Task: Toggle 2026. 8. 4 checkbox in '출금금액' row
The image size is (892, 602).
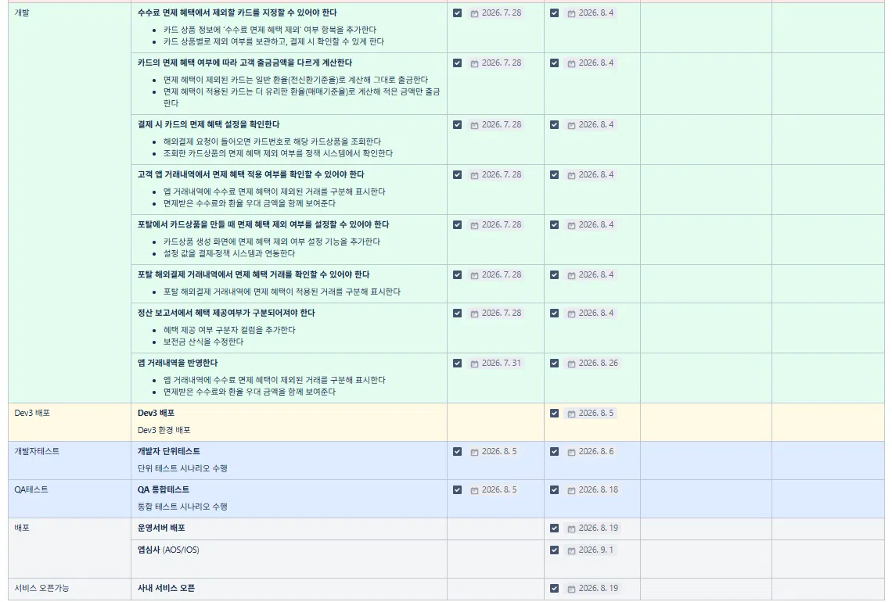Action: (554, 63)
